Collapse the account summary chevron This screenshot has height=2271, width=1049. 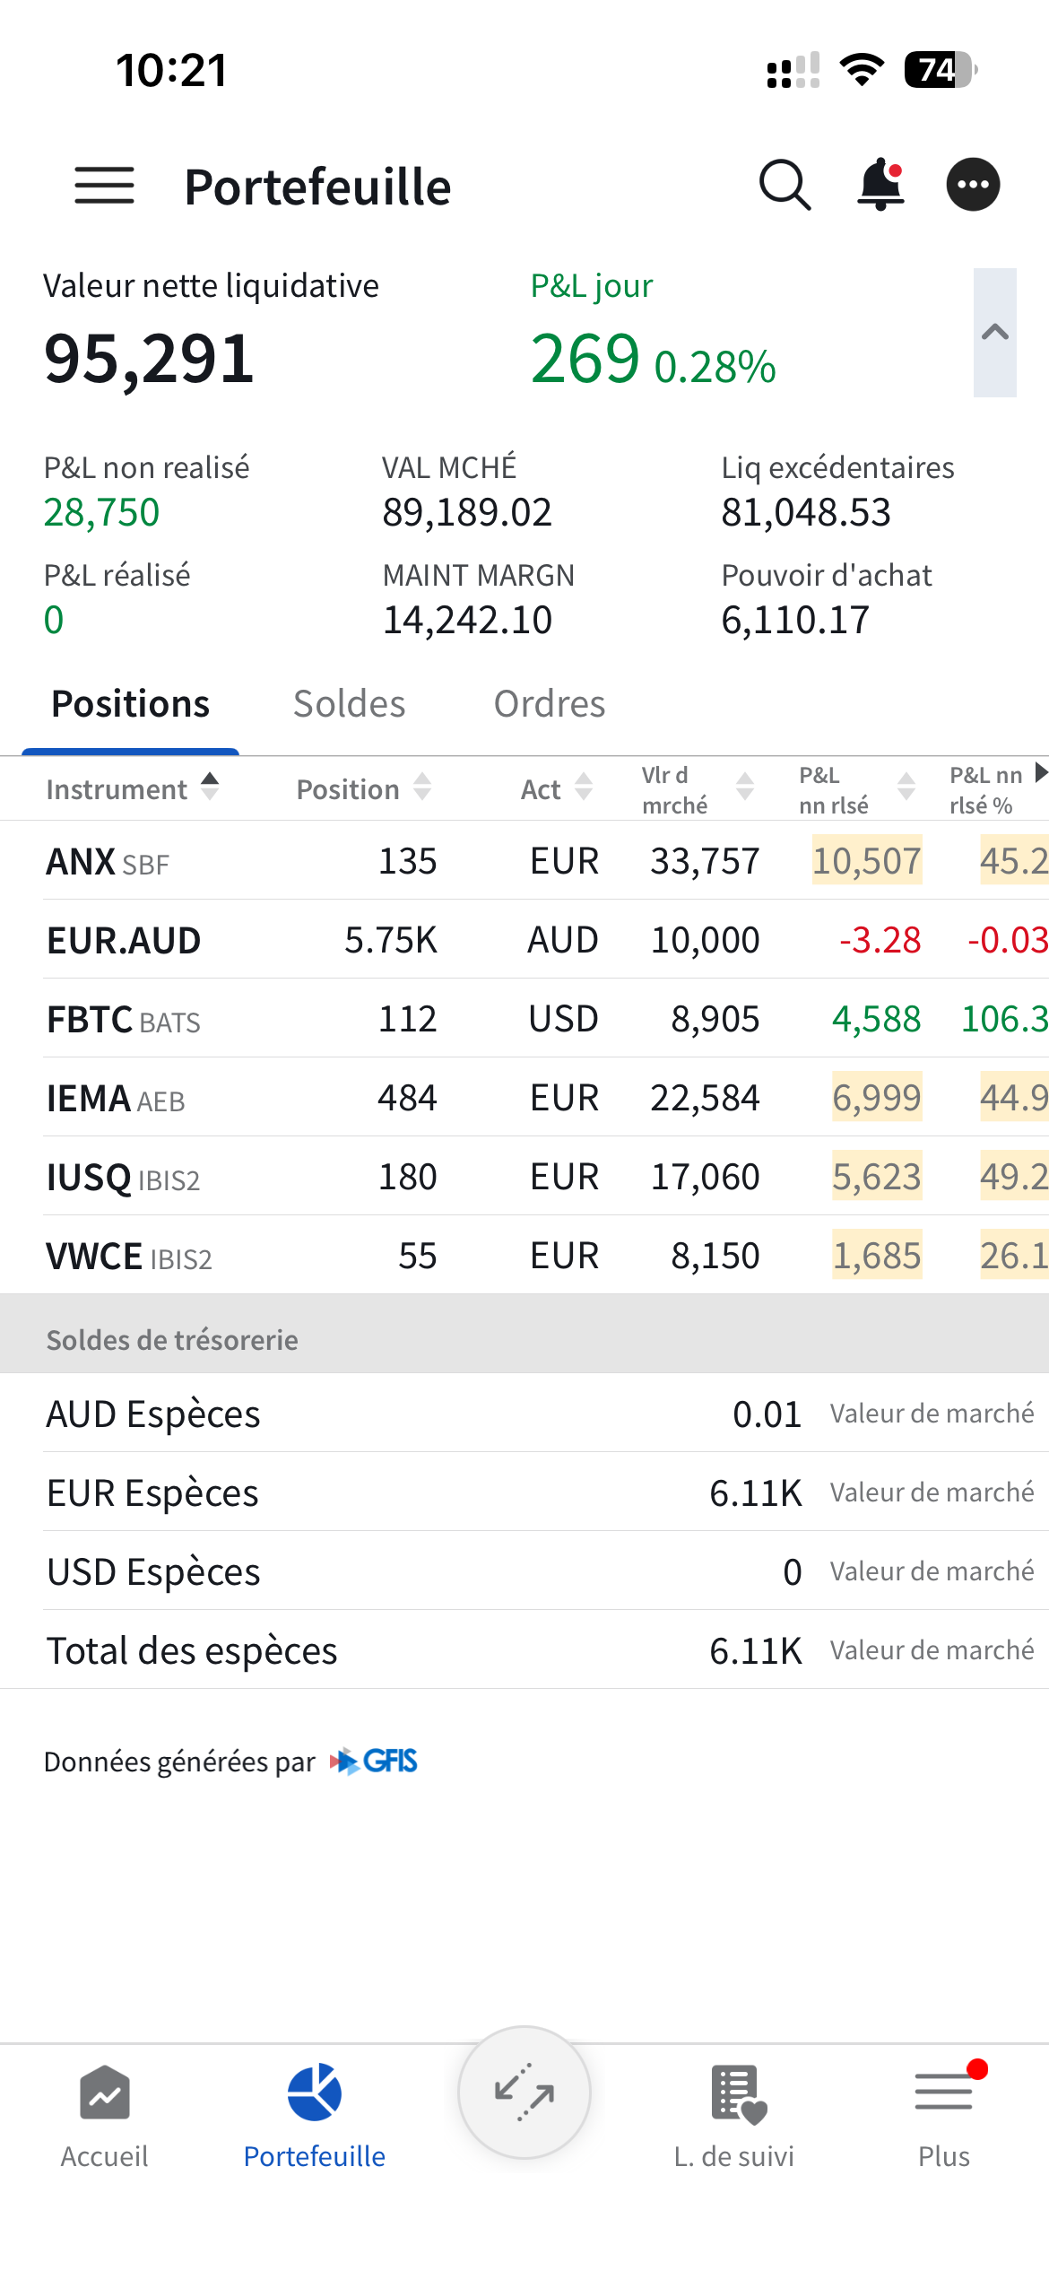tap(994, 333)
